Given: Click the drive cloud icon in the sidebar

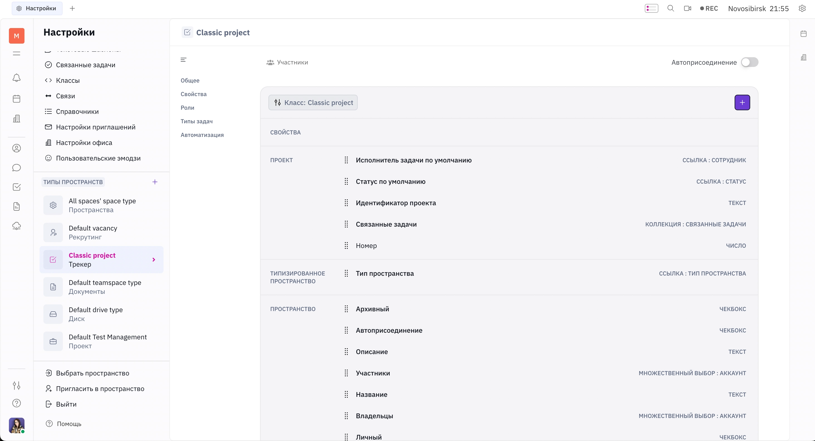Looking at the screenshot, I should point(16,226).
